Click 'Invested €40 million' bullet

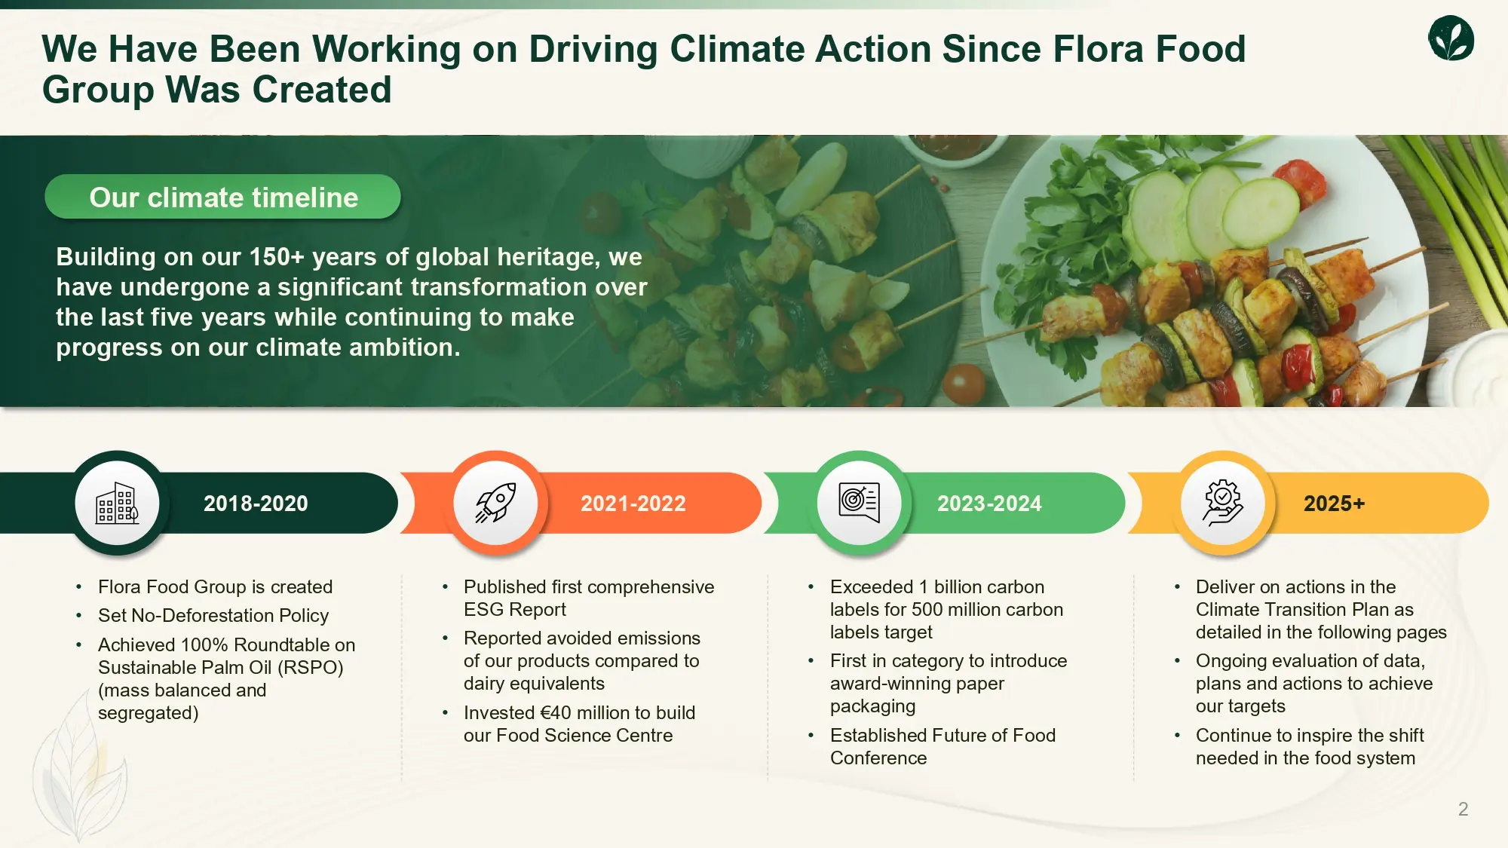click(579, 724)
